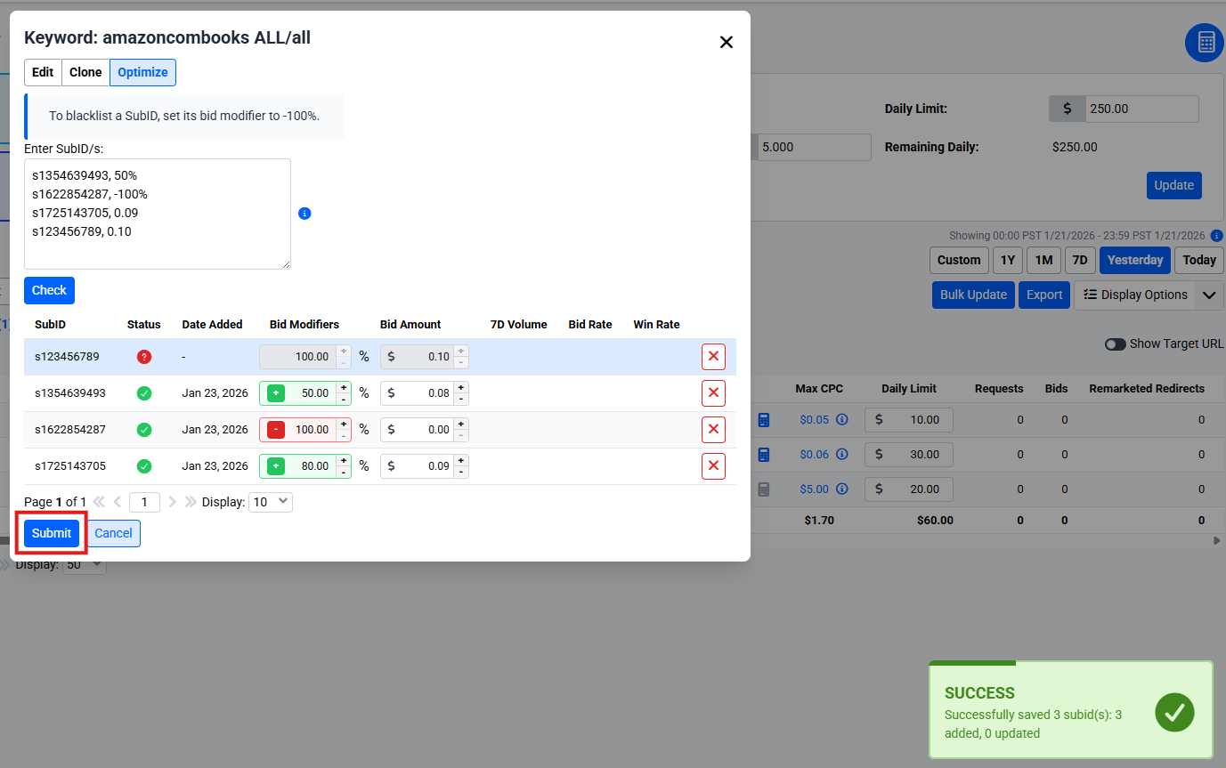
Task: Click the Enter SubID/s text area
Action: (158, 214)
